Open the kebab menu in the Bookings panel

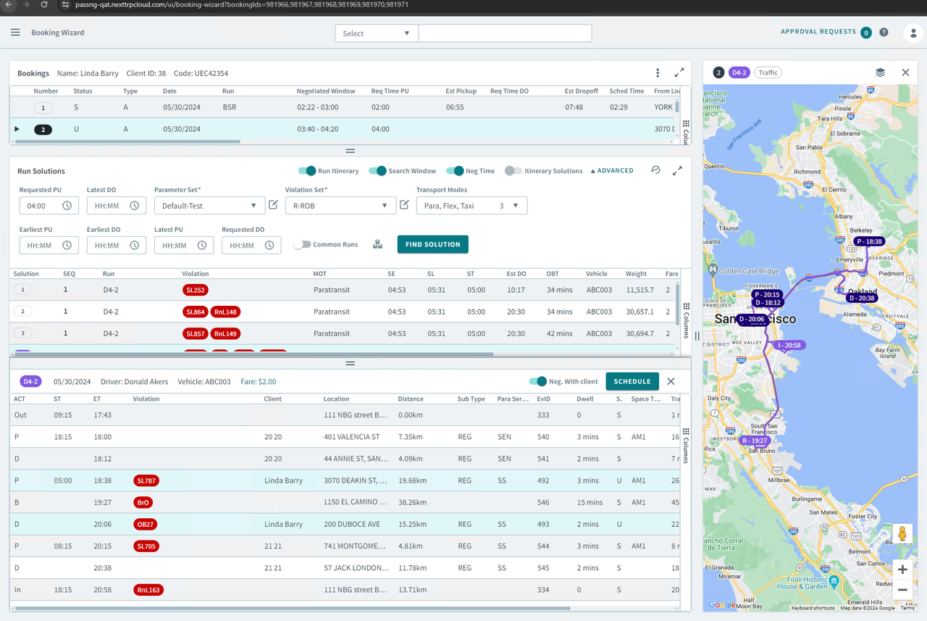pyautogui.click(x=658, y=73)
